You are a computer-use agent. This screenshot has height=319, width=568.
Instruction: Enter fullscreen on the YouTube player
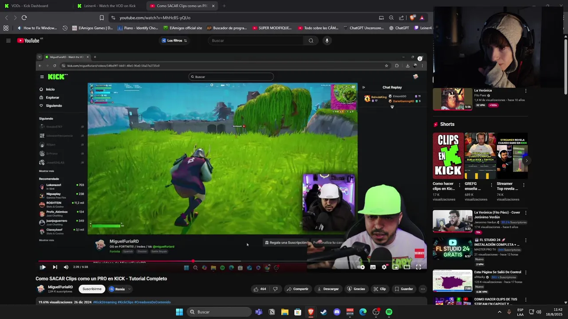pos(418,267)
